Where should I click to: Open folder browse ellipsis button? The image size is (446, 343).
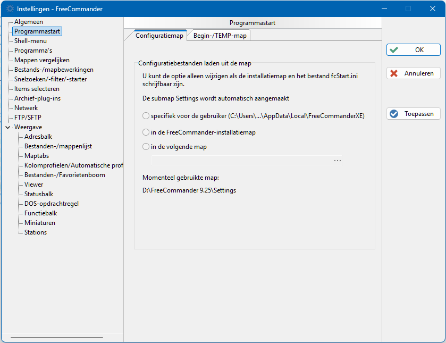click(338, 161)
